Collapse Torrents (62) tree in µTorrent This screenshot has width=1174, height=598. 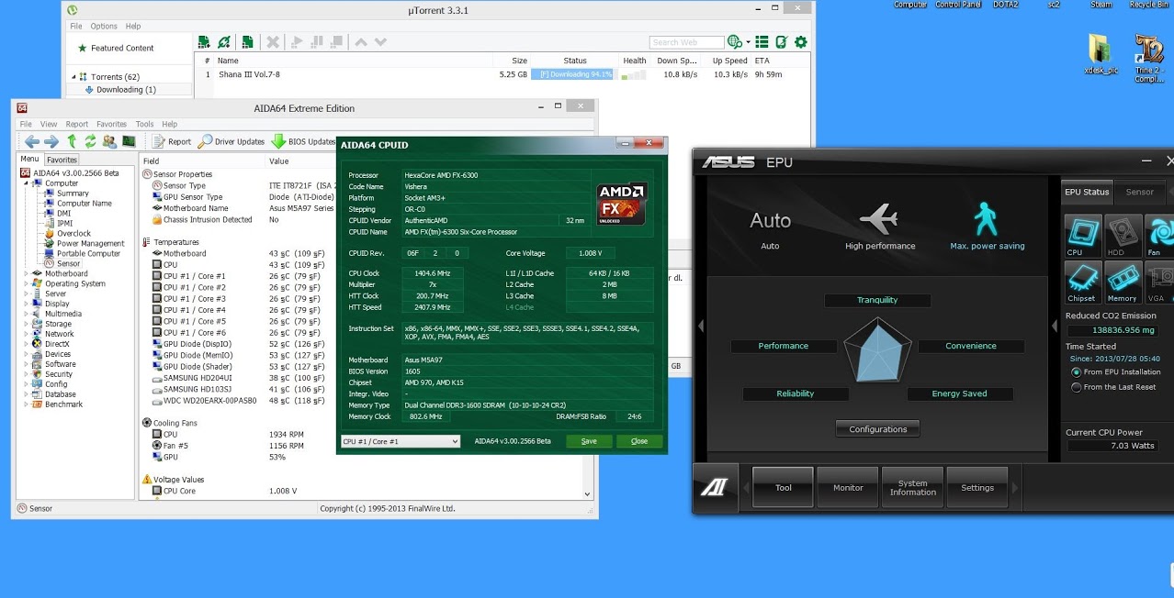point(74,77)
